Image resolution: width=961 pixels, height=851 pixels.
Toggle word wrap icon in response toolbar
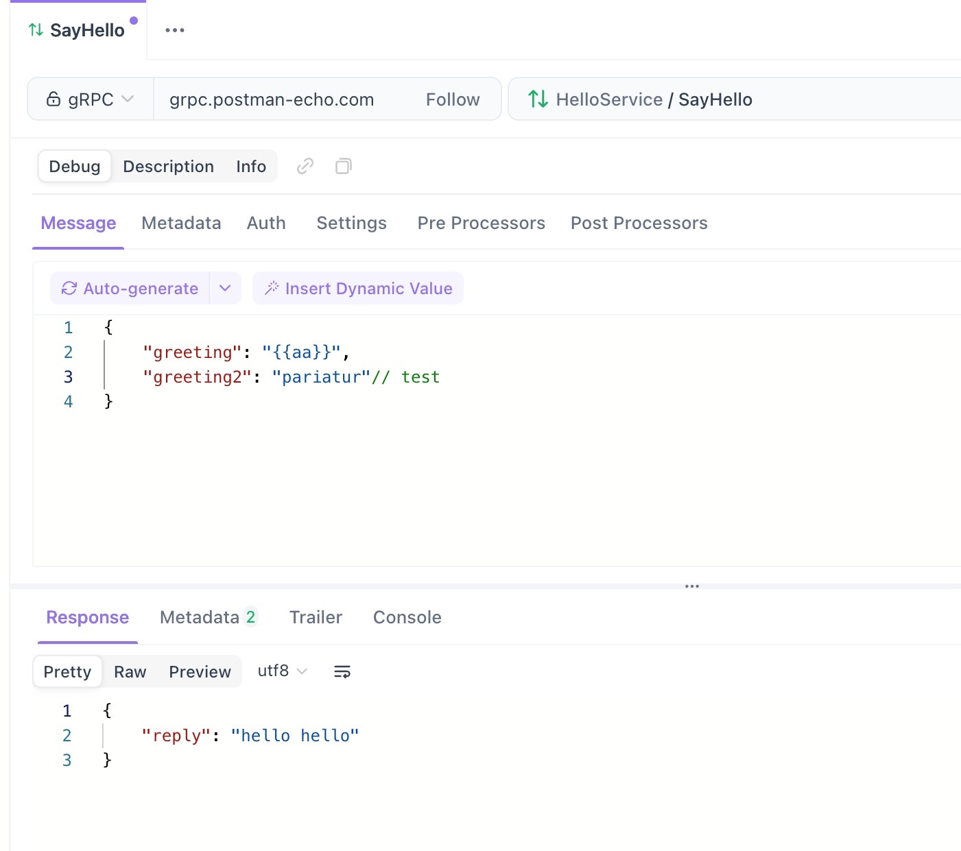coord(342,671)
